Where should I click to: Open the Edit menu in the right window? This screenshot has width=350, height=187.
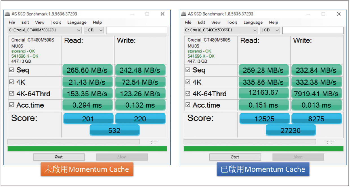(x=201, y=22)
